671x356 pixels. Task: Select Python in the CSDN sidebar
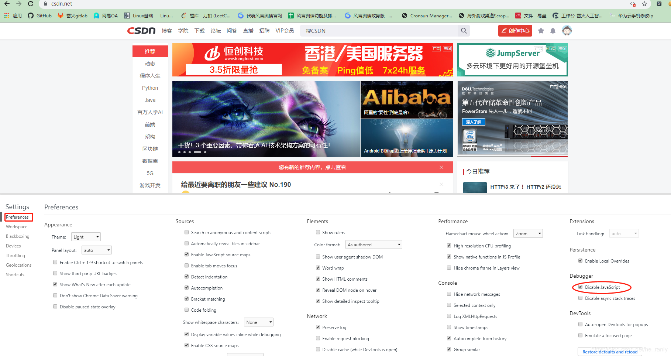point(150,88)
